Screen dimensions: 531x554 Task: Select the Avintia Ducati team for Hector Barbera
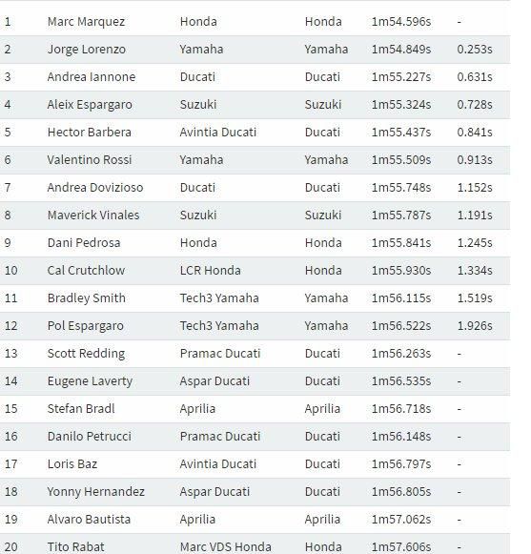coord(218,133)
